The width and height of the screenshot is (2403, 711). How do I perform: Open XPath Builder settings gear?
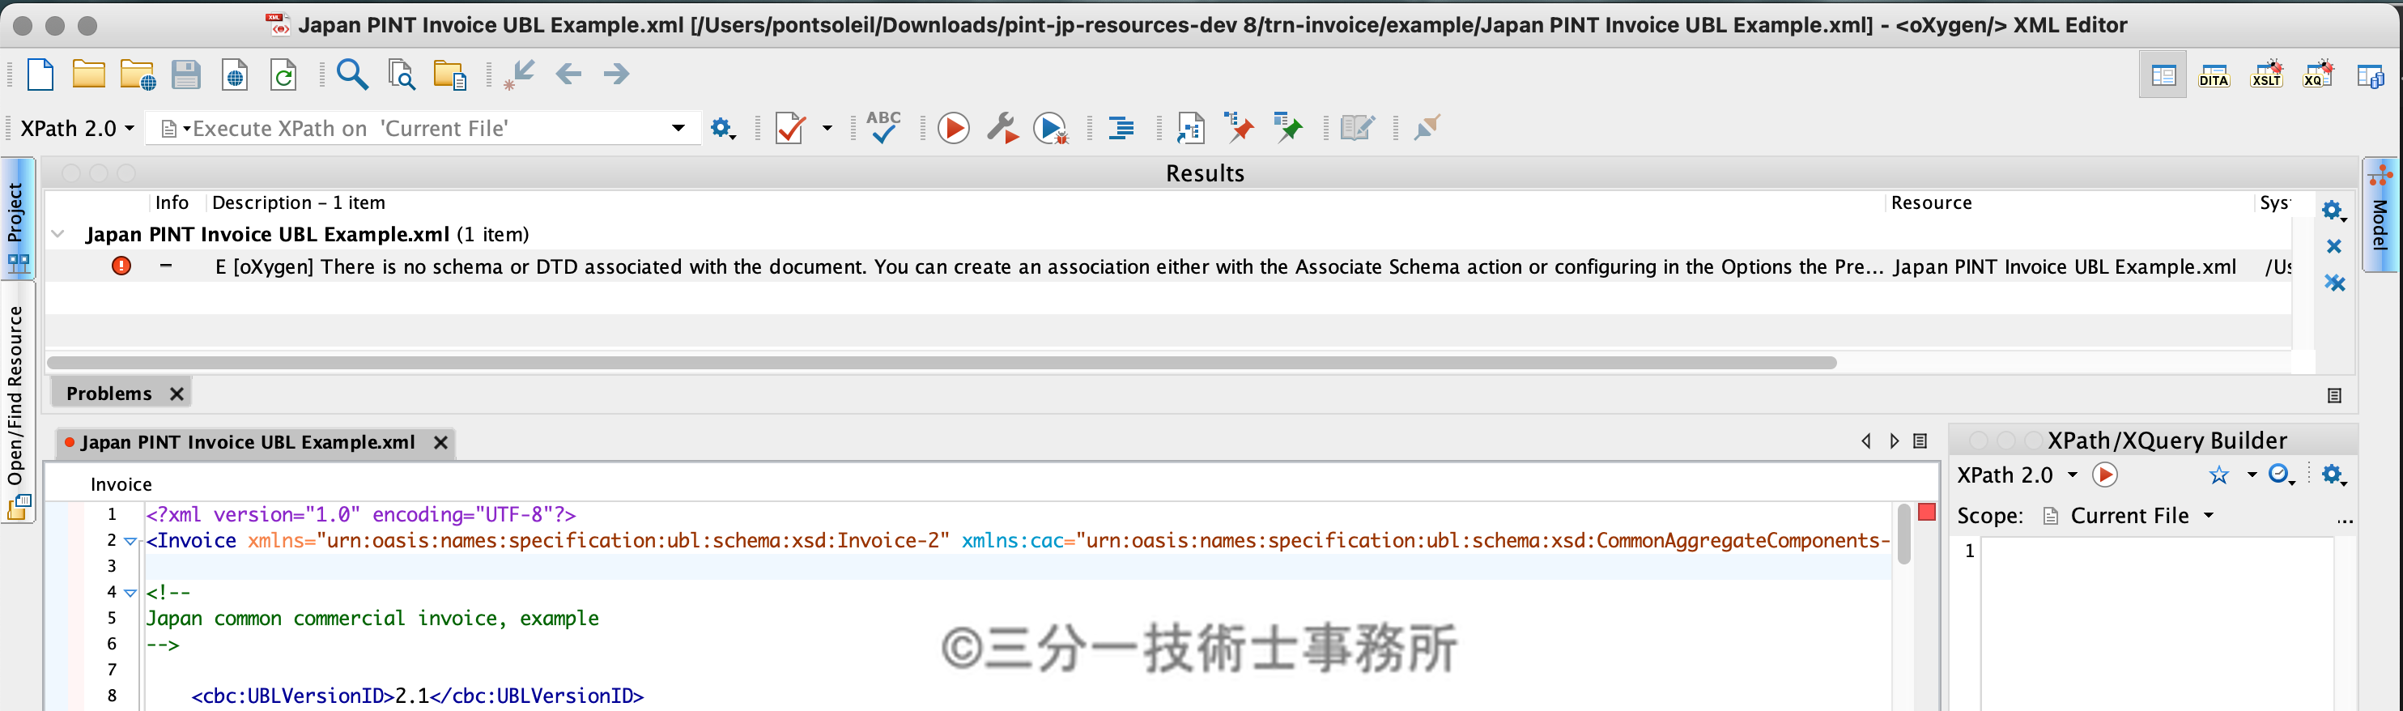pos(2334,475)
